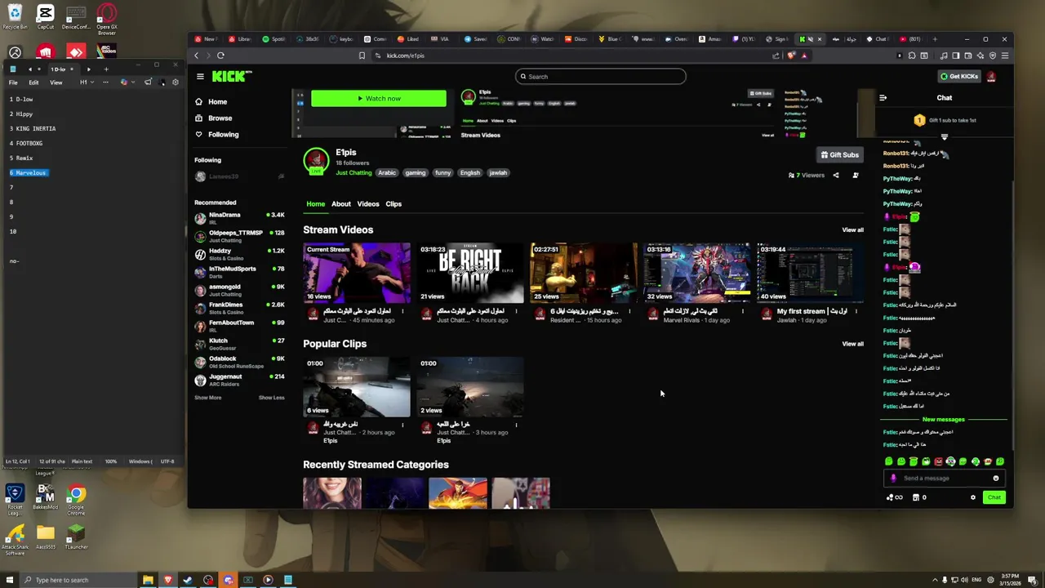Image resolution: width=1045 pixels, height=588 pixels.
Task: Select the channel Home tab
Action: click(315, 204)
